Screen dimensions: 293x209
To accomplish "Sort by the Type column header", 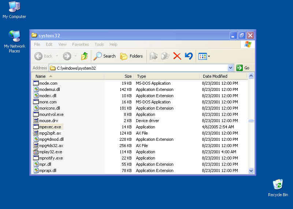I will (x=167, y=76).
